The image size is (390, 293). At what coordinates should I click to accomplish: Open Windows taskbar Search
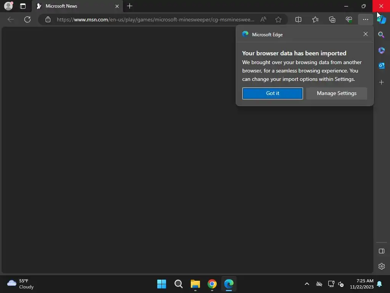coord(178,284)
